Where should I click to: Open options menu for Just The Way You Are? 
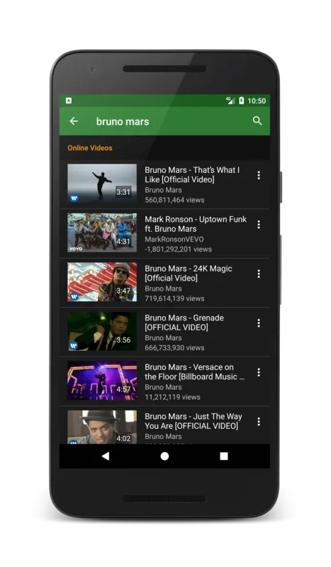coord(259,421)
